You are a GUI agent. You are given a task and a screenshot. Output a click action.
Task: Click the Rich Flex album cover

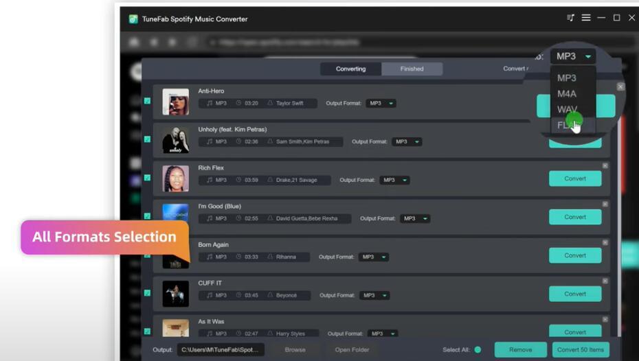point(176,178)
